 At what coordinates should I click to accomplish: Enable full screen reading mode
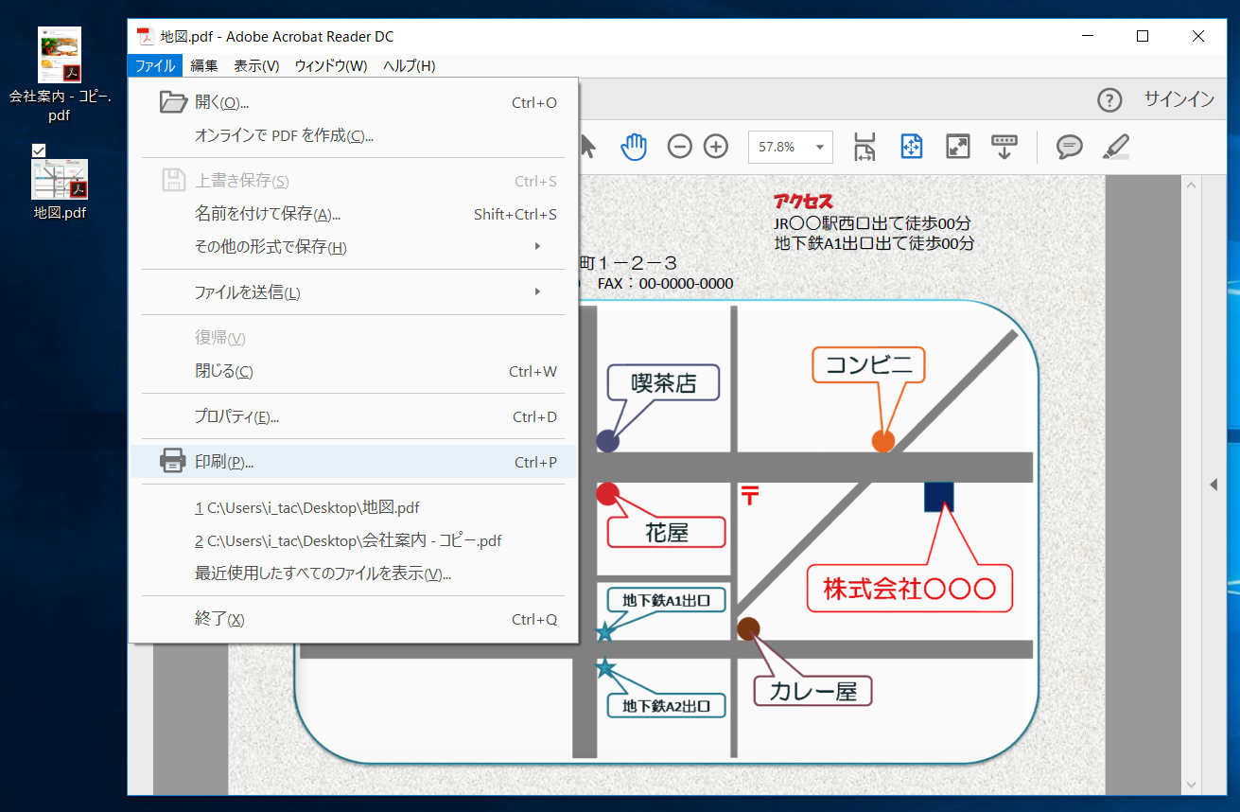click(957, 147)
